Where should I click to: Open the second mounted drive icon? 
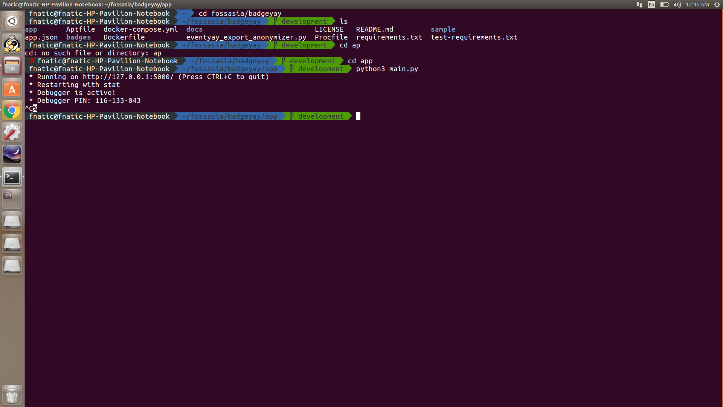pos(12,243)
